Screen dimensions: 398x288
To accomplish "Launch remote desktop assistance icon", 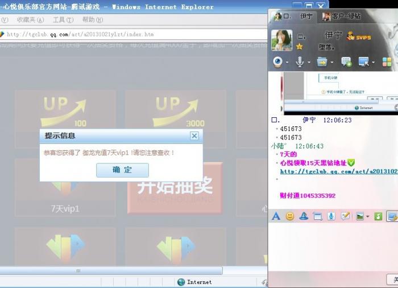I will pyautogui.click(x=364, y=62).
